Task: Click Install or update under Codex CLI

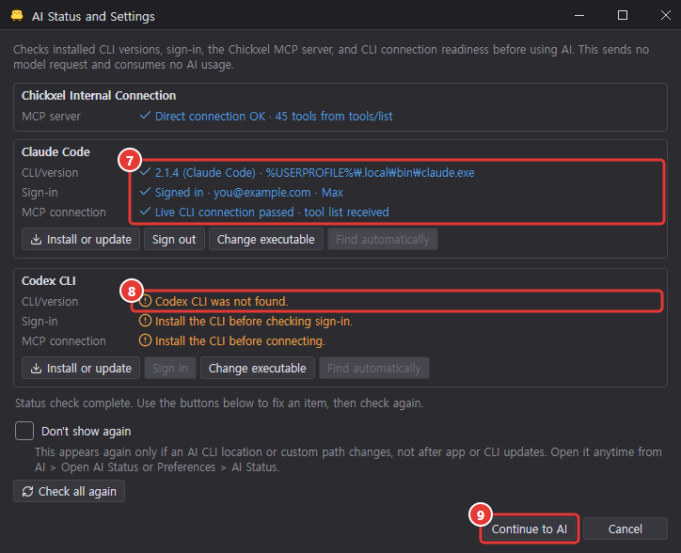Action: click(81, 368)
